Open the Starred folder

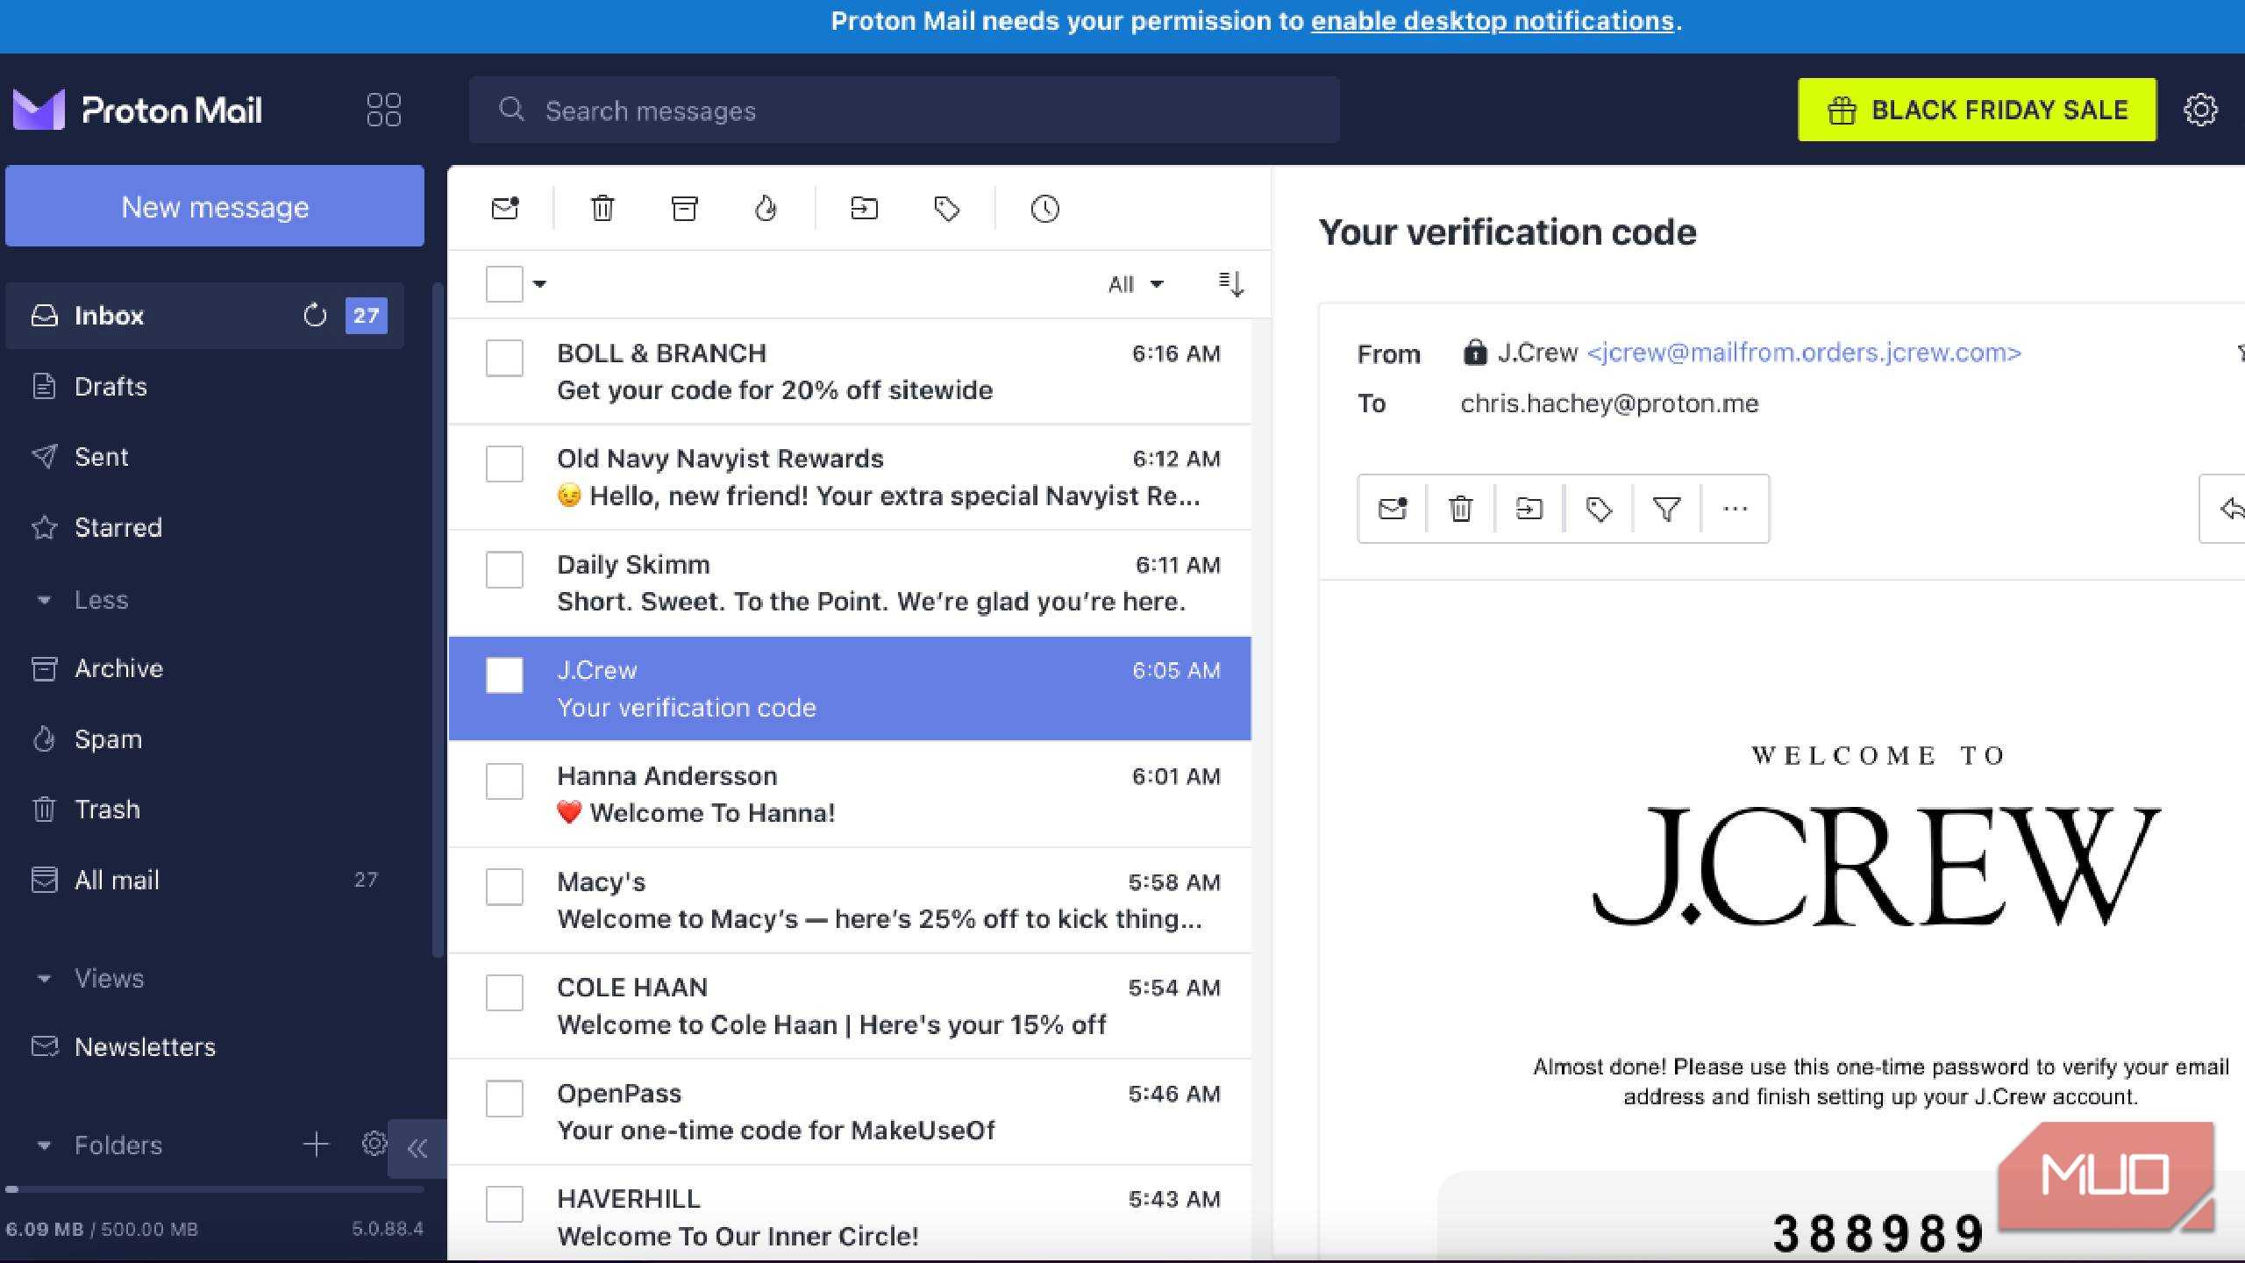(x=204, y=528)
